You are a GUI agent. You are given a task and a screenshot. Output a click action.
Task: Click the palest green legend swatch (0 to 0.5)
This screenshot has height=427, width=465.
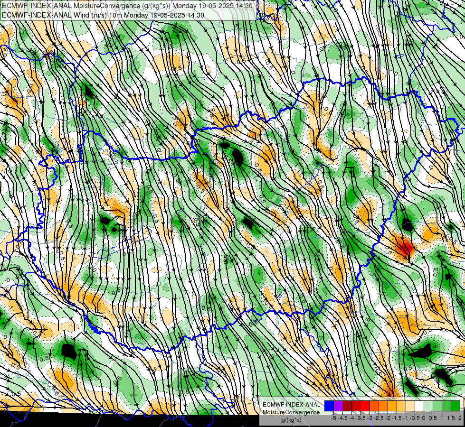[x=428, y=406]
